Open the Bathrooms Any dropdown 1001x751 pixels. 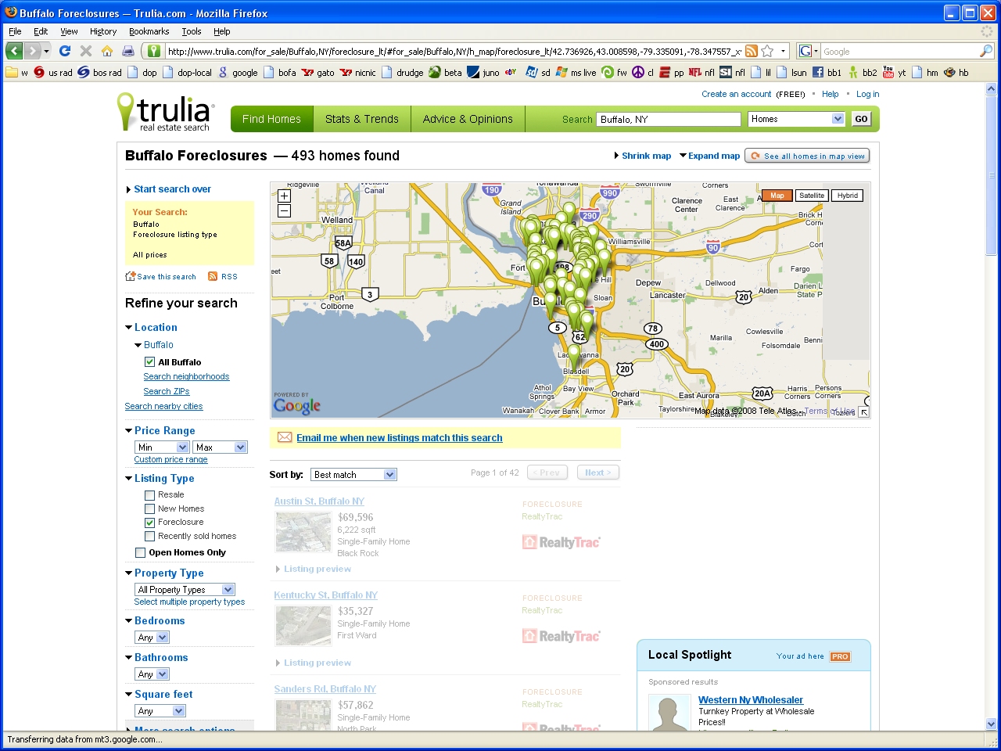[152, 674]
